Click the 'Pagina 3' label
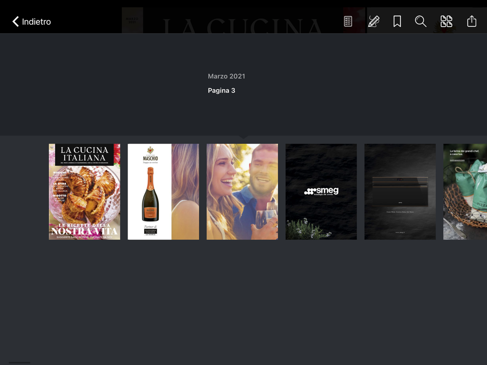 coord(222,91)
